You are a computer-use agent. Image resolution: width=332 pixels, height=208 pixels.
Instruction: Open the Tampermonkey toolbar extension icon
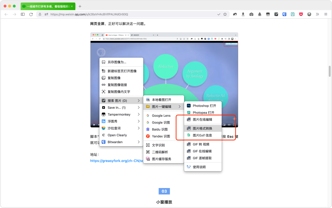tap(268, 14)
